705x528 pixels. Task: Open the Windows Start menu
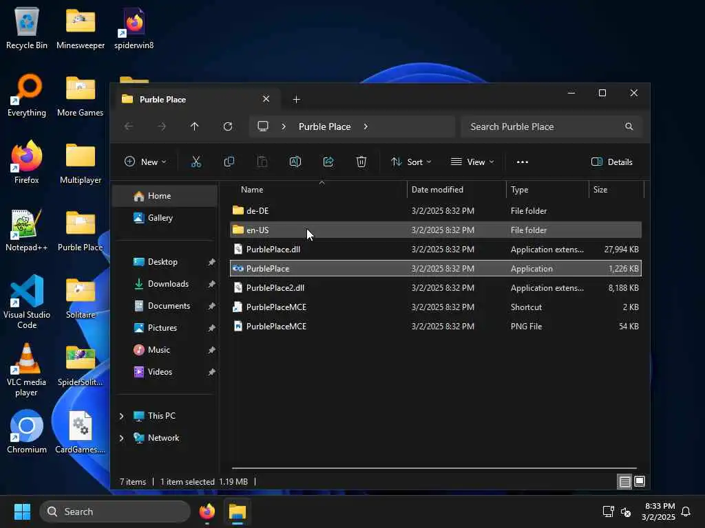[22, 511]
